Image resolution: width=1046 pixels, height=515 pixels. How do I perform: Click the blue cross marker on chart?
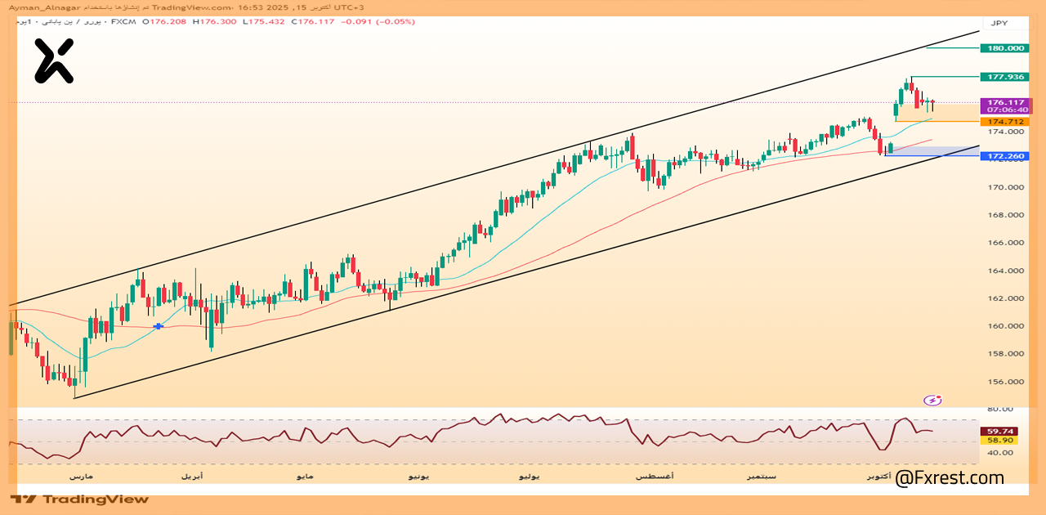(158, 326)
